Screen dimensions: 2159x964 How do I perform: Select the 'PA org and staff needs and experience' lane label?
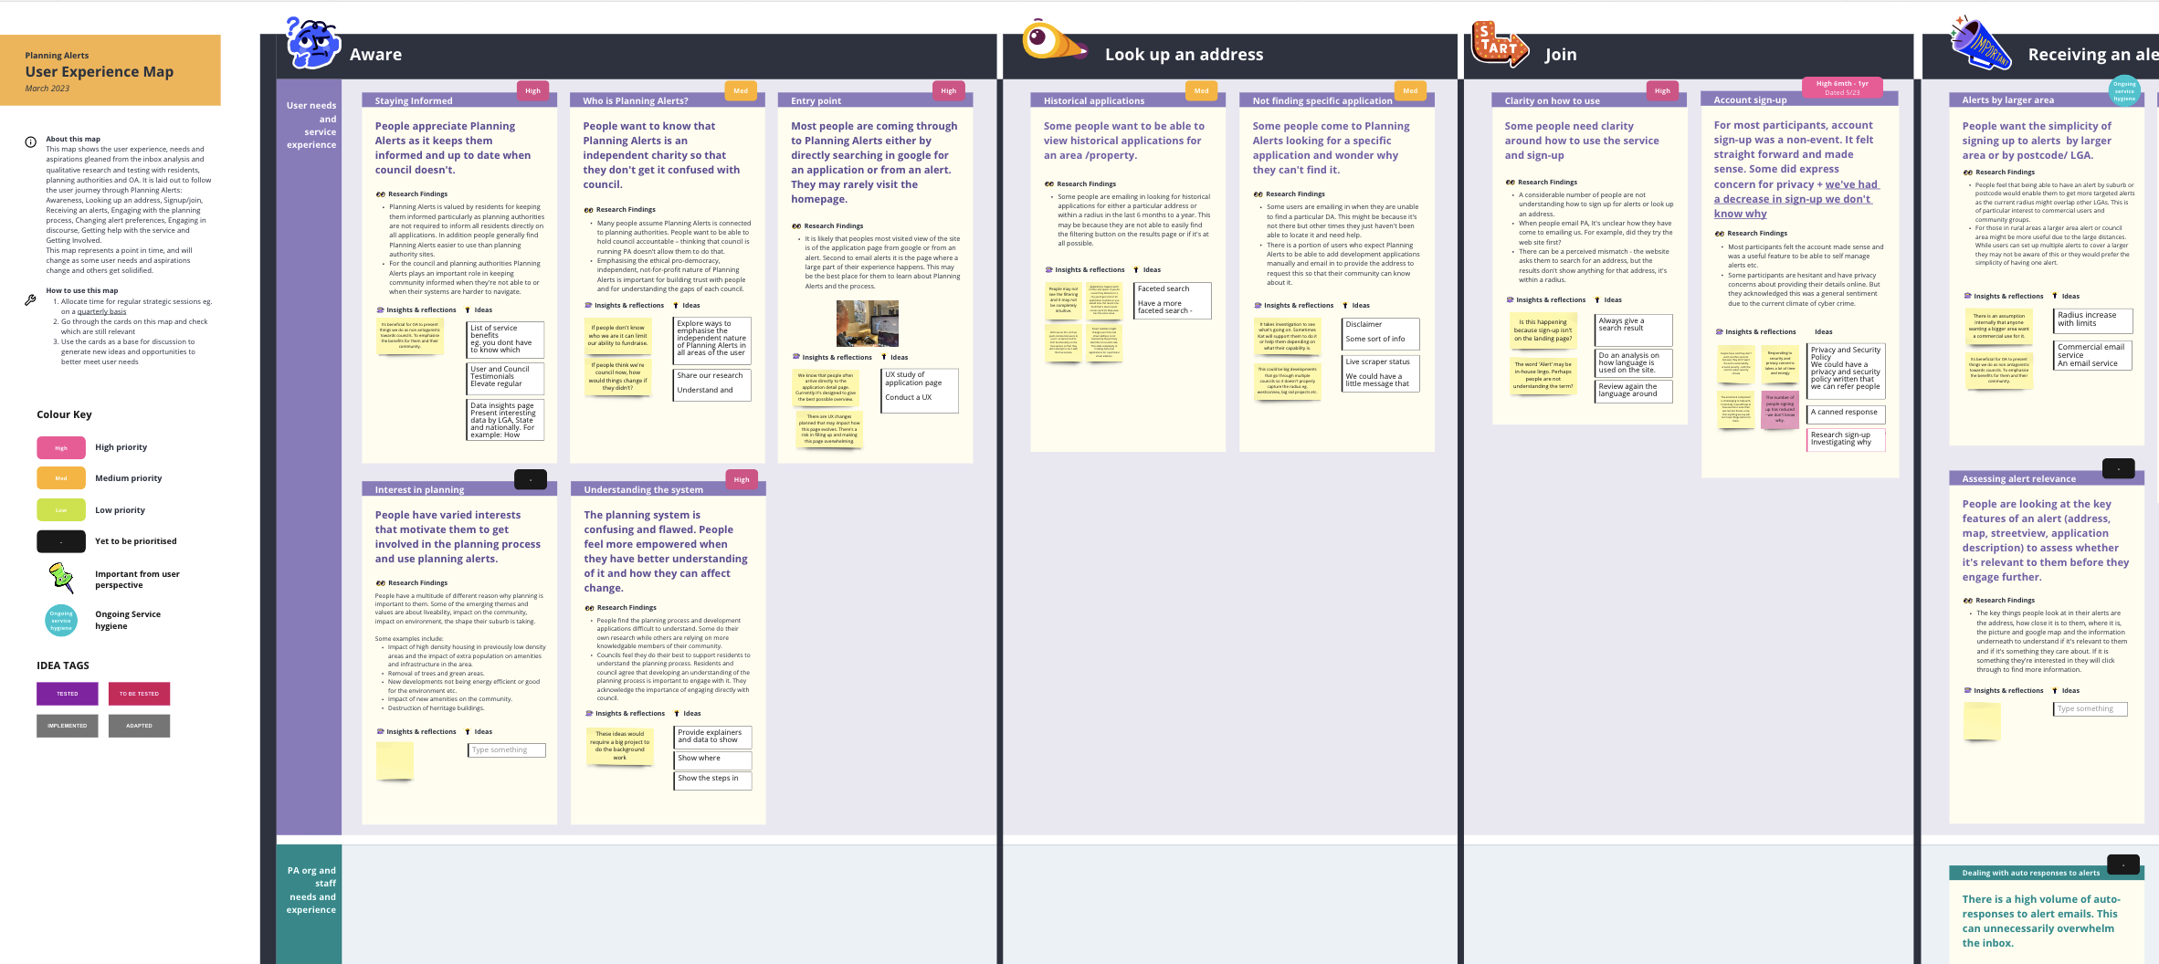(310, 904)
